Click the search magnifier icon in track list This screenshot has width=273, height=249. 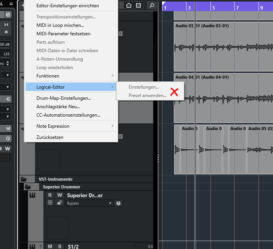[152, 5]
